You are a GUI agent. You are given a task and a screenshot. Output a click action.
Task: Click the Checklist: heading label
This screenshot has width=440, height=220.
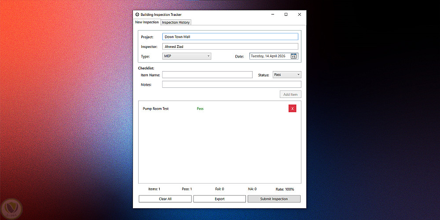click(146, 68)
